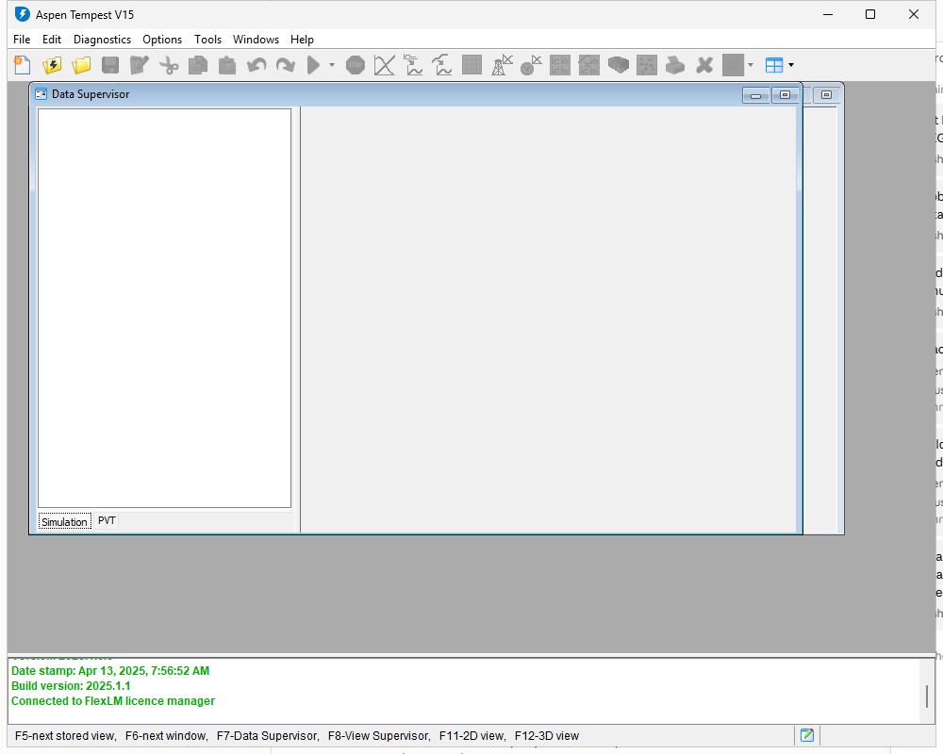
Task: Click the well derrick icon
Action: click(x=502, y=65)
